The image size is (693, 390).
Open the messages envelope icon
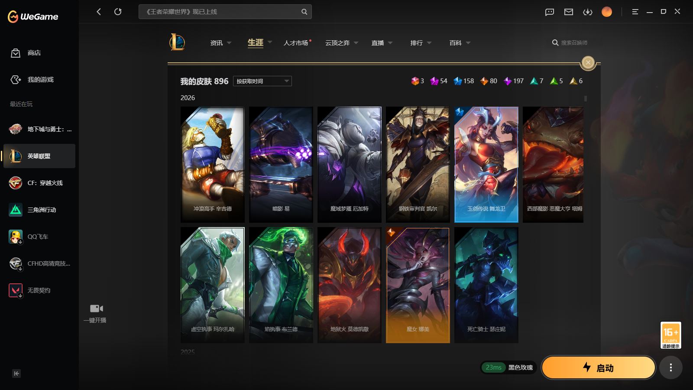pos(568,12)
